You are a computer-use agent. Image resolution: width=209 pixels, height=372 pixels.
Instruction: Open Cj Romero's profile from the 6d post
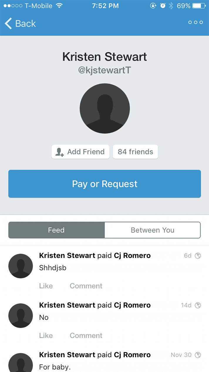pos(132,256)
